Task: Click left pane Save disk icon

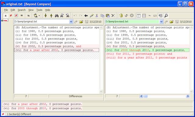Action: click(87, 22)
